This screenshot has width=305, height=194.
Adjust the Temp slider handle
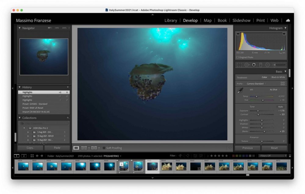click(x=257, y=96)
